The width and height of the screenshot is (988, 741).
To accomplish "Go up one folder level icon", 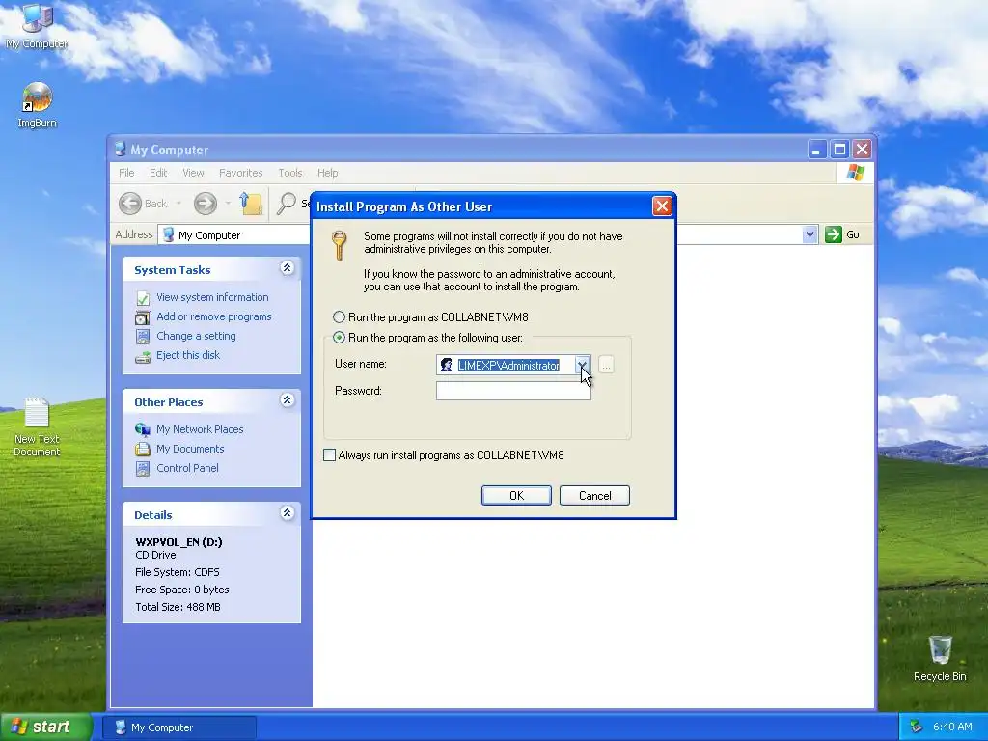I will click(x=252, y=204).
